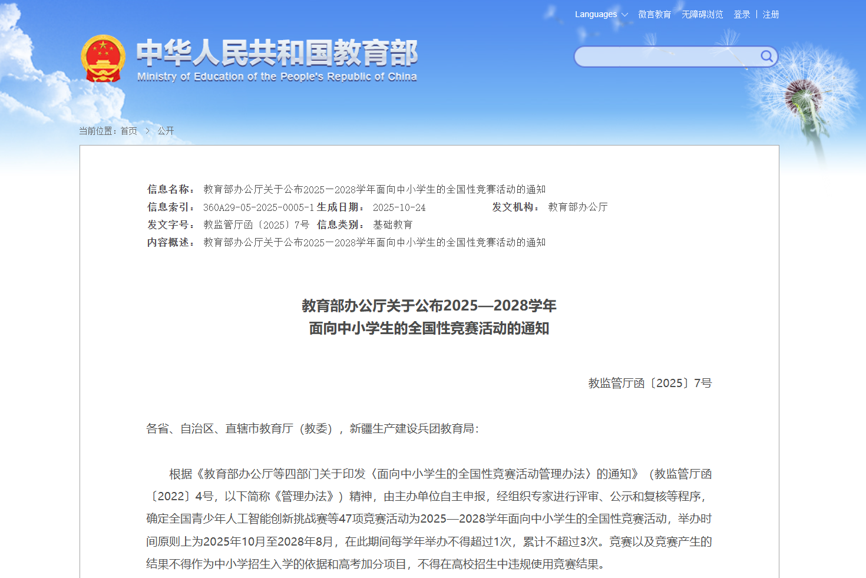Click the bold centered notice headline

429,317
